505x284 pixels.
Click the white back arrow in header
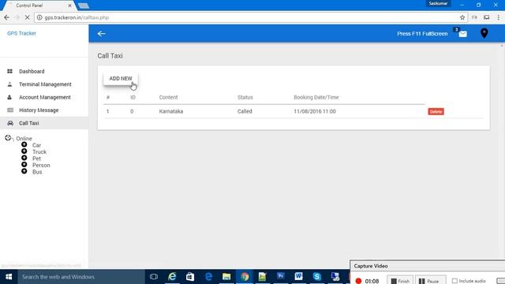click(102, 33)
